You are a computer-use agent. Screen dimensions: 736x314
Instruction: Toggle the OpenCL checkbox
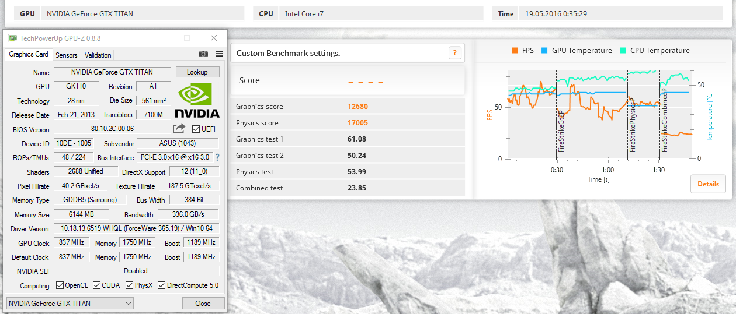(x=60, y=285)
